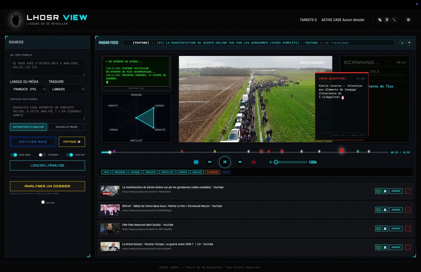This screenshot has height=272, width=421.
Task: Click ARMER for Le Grand Dossier Poutine
Action: point(396,247)
